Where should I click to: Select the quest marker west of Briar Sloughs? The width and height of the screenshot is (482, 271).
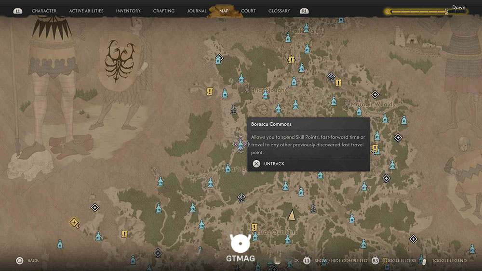[x=210, y=91]
